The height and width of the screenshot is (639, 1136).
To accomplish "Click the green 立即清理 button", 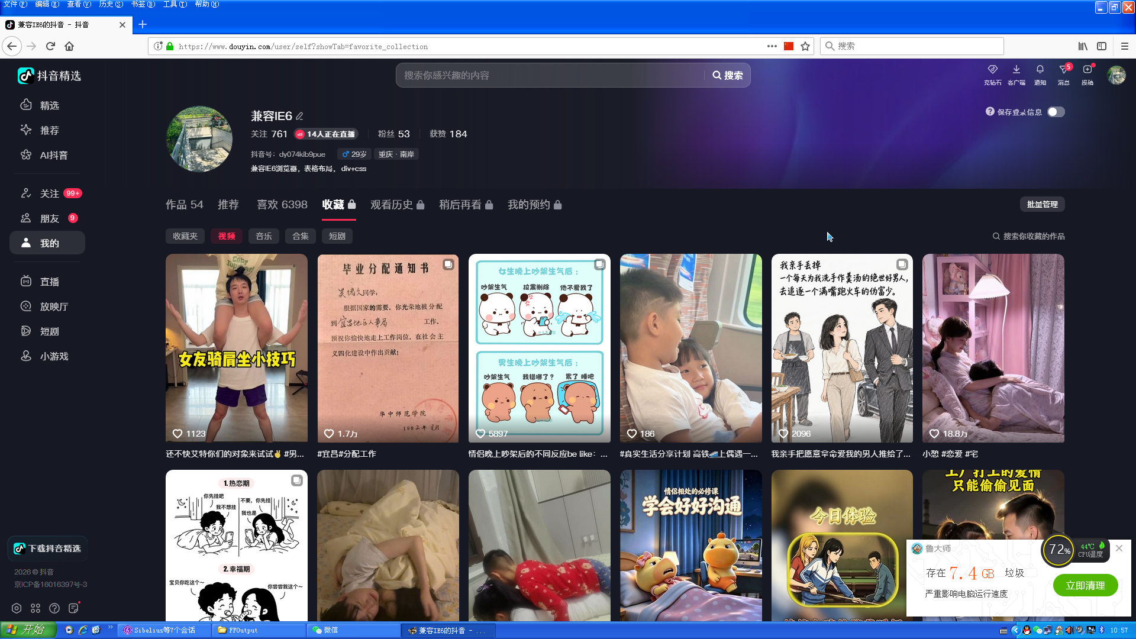I will [x=1085, y=586].
